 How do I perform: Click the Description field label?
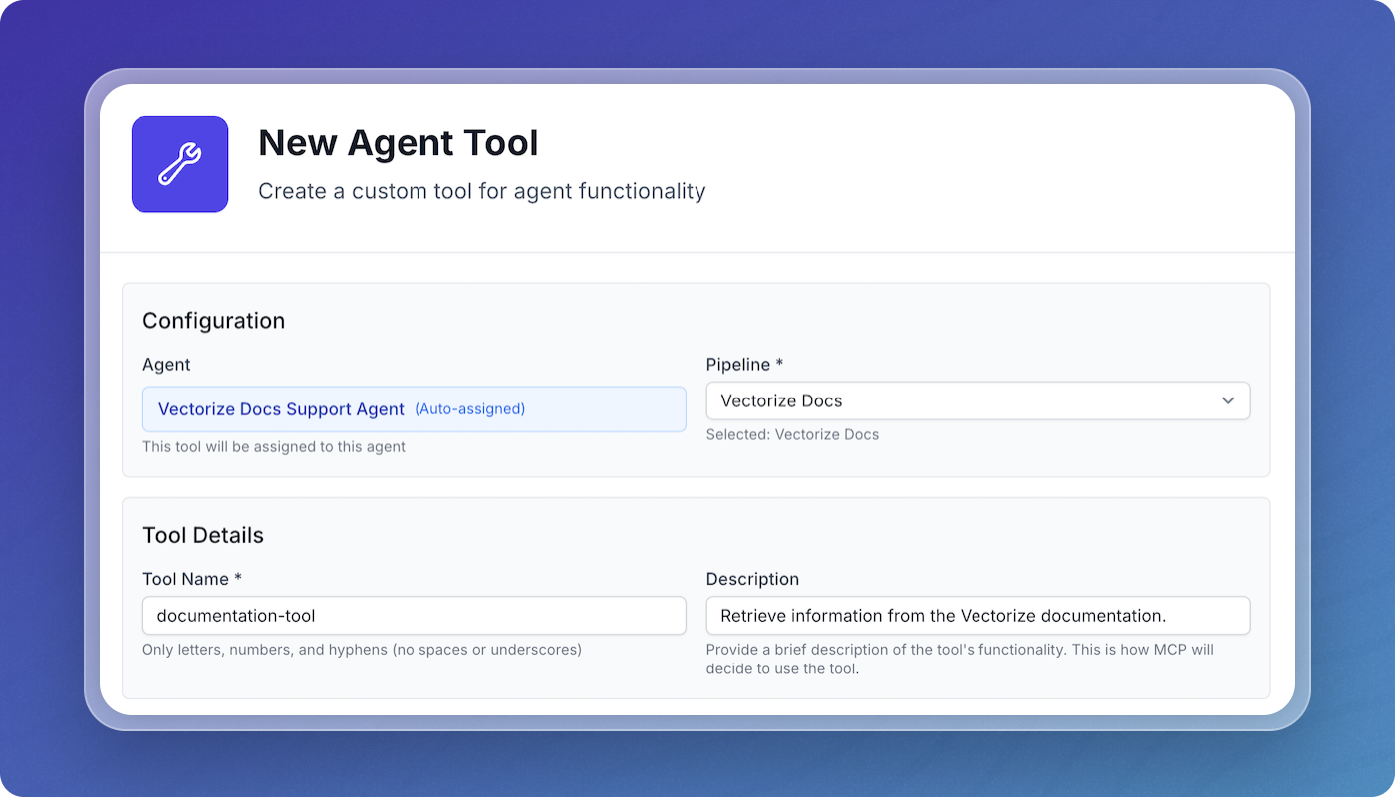click(x=752, y=579)
